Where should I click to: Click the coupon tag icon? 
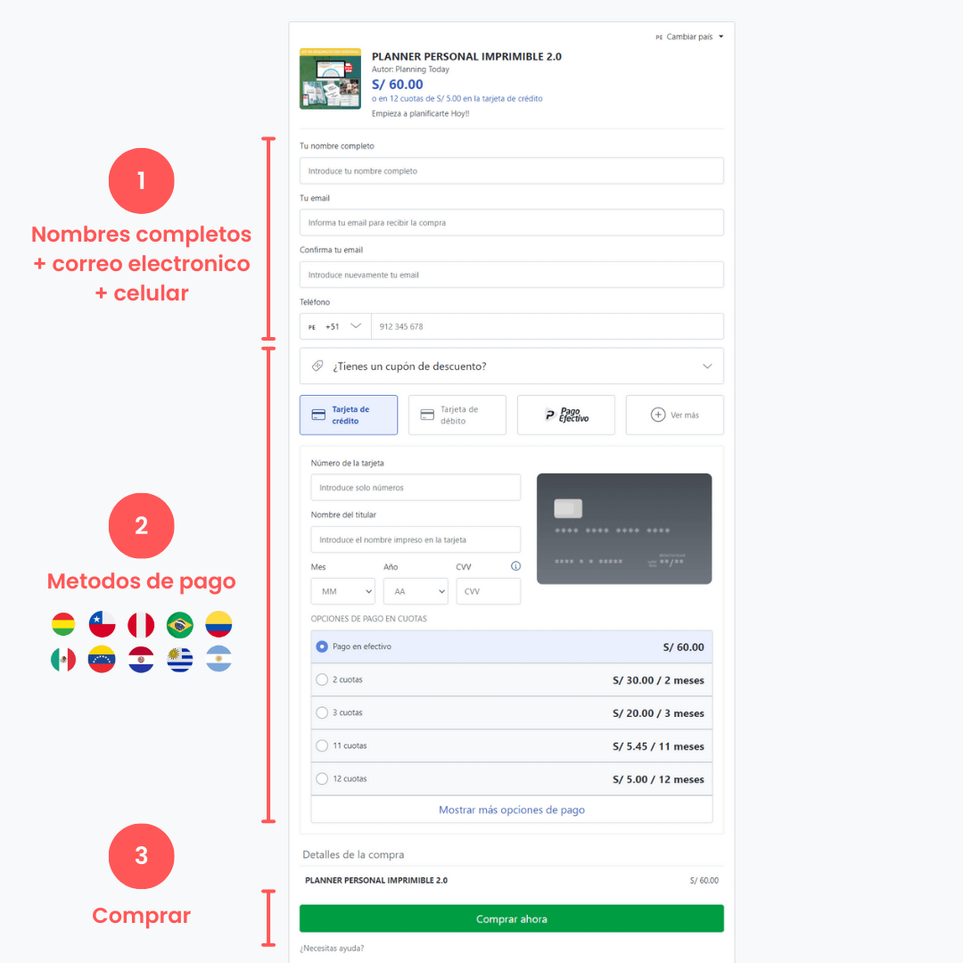[317, 366]
